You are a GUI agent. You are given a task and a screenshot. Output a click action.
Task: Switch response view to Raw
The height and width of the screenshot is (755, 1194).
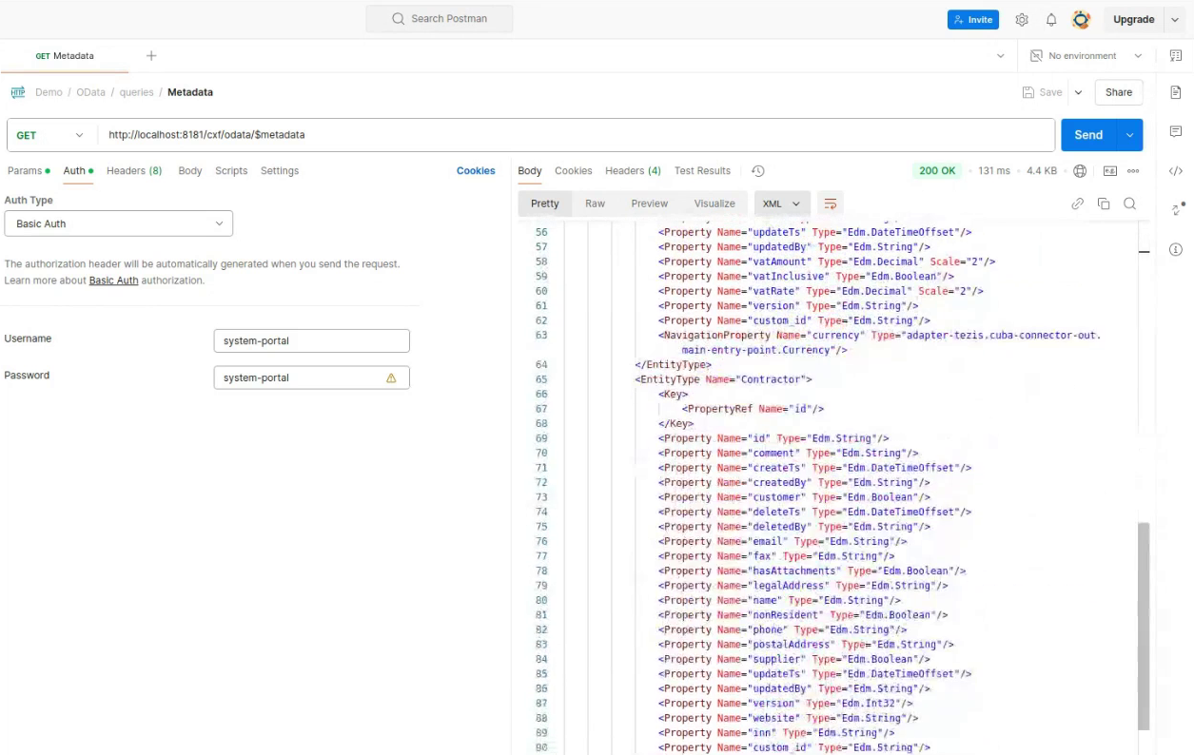595,203
